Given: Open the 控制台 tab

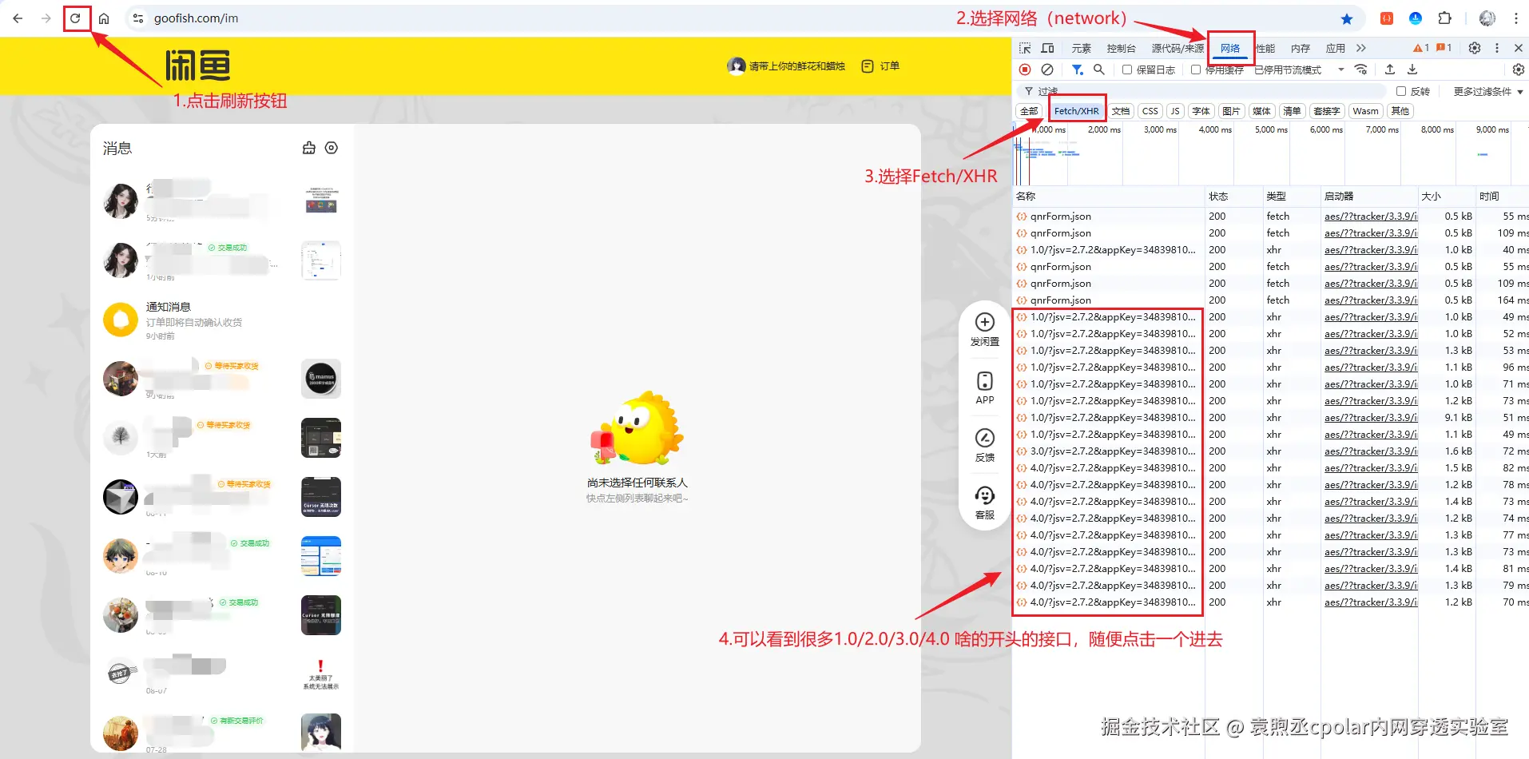Looking at the screenshot, I should (x=1121, y=48).
